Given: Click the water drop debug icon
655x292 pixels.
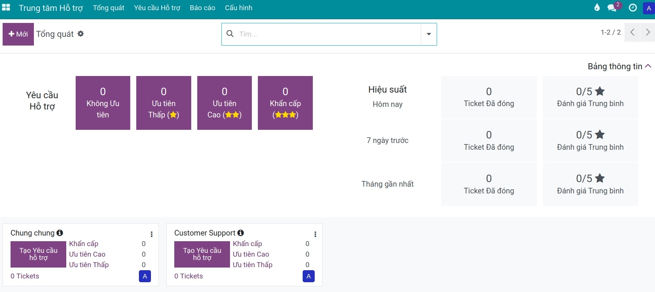Looking at the screenshot, I should pos(597,8).
